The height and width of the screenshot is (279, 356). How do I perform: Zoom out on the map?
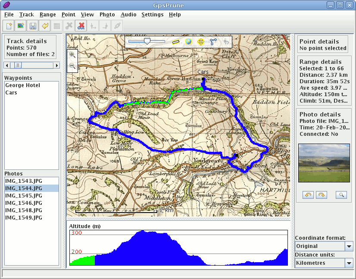pos(72,66)
